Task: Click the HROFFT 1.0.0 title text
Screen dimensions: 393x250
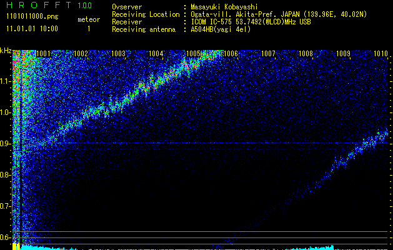Action: coord(49,5)
